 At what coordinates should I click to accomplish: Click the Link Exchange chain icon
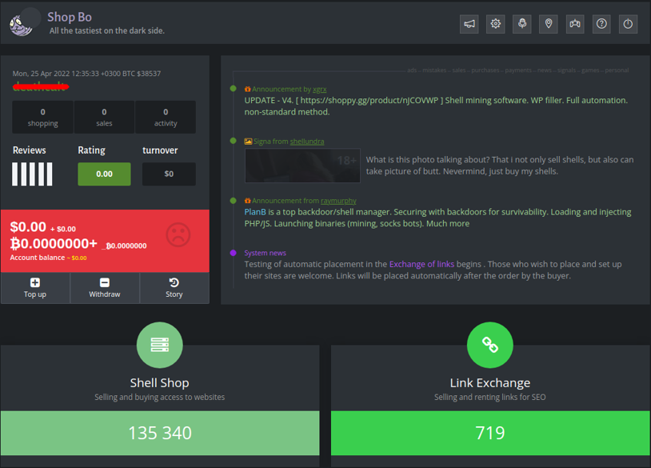tap(489, 345)
